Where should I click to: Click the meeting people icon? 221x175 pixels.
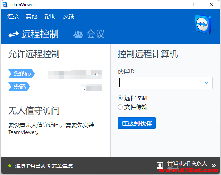coord(78,34)
